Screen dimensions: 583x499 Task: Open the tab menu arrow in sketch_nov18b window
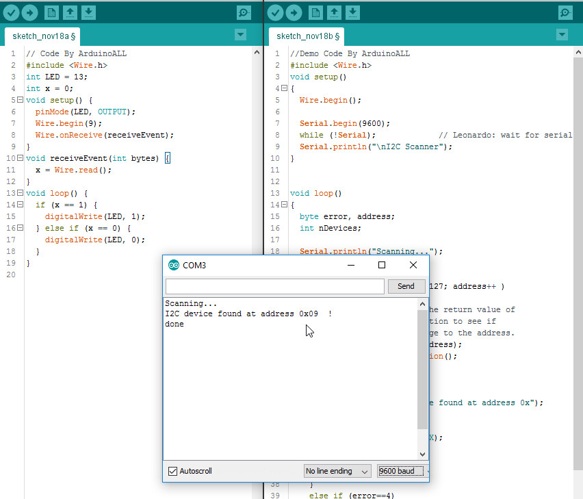pos(562,35)
